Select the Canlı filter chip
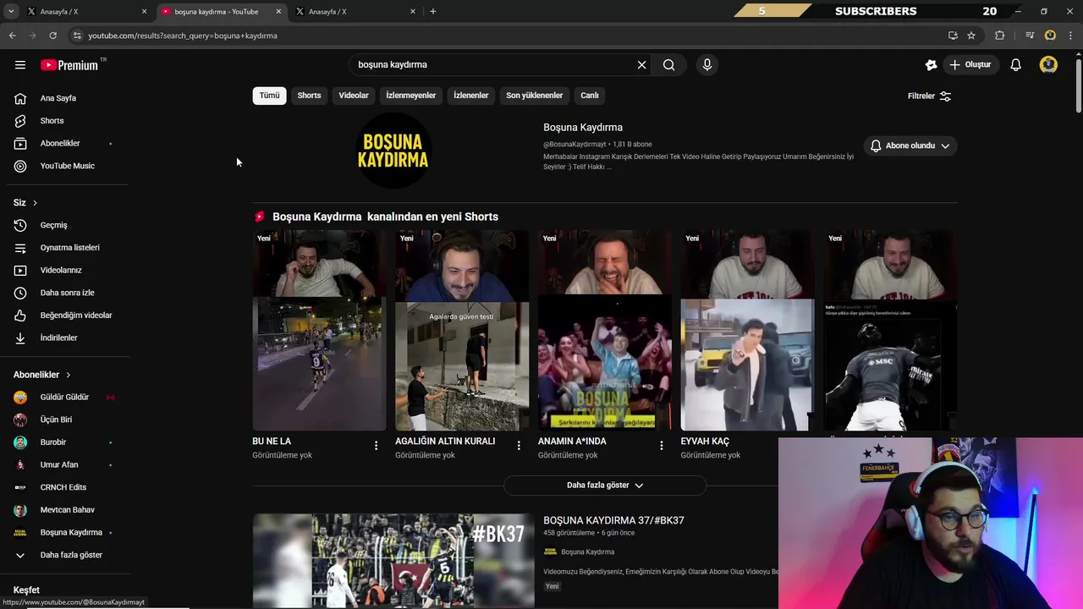The width and height of the screenshot is (1083, 609). pos(590,96)
